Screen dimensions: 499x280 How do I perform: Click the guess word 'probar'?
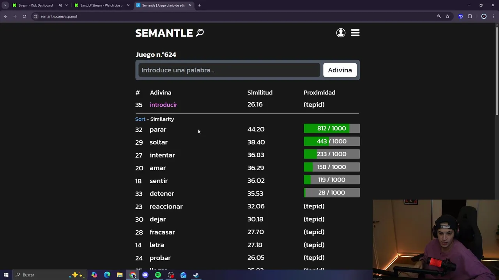point(160,258)
